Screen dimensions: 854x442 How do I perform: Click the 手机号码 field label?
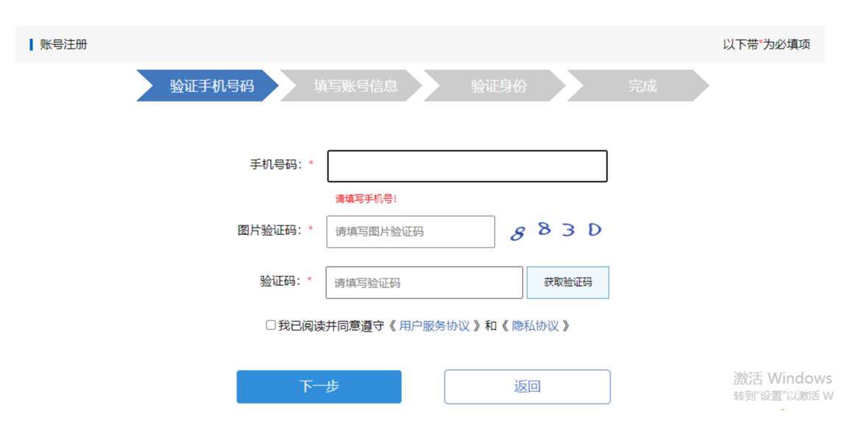[276, 165]
